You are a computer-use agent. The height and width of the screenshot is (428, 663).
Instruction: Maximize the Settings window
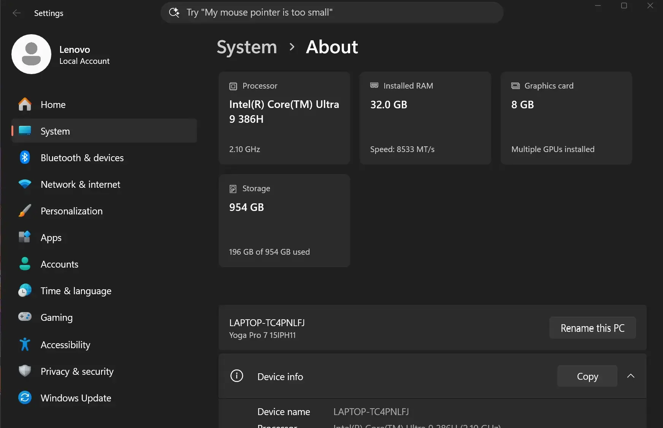[x=624, y=6]
